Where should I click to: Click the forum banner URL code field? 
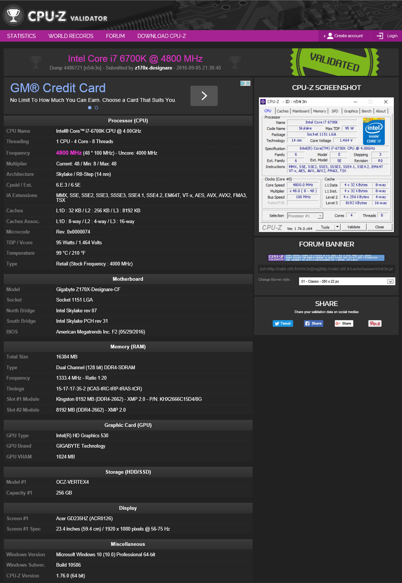[326, 269]
